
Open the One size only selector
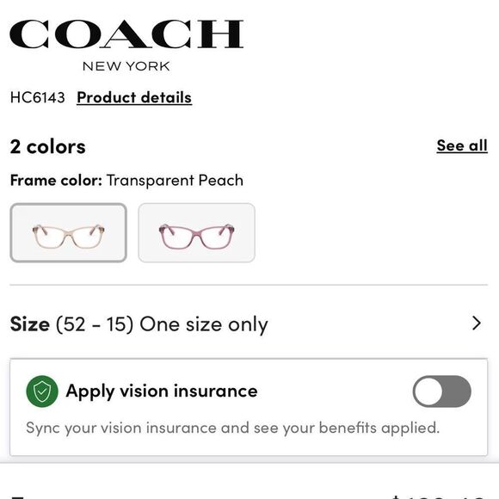(x=204, y=324)
